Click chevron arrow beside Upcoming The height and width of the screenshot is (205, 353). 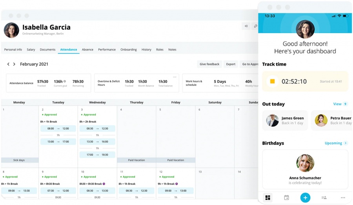pyautogui.click(x=346, y=143)
